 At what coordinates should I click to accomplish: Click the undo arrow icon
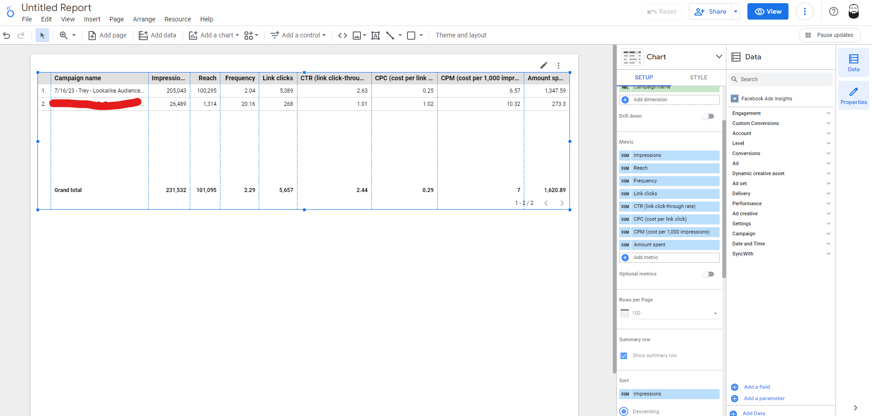point(7,35)
